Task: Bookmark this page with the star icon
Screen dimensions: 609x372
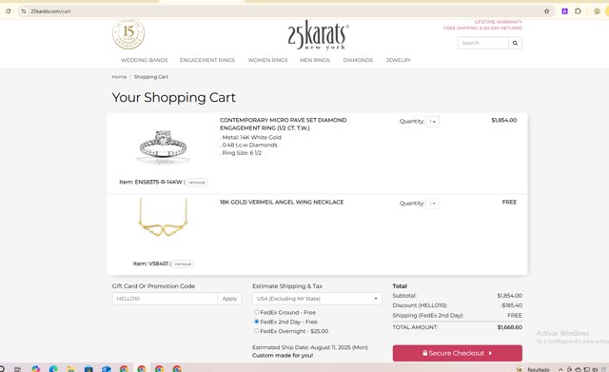Action: tap(546, 11)
